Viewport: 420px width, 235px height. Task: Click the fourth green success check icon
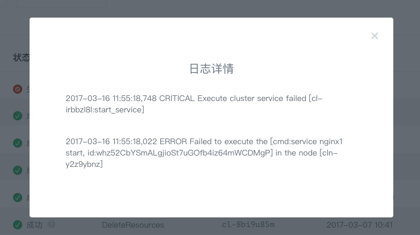[x=18, y=198]
